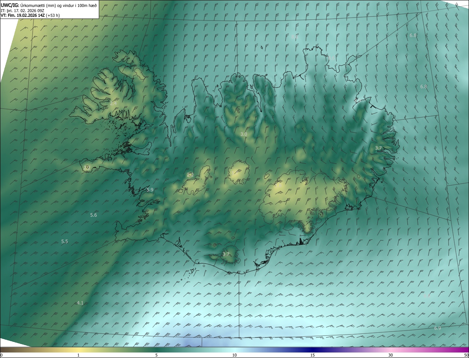Click the '5' tick on the color scale
Viewport: 469px width, 358px height.
[156, 355]
